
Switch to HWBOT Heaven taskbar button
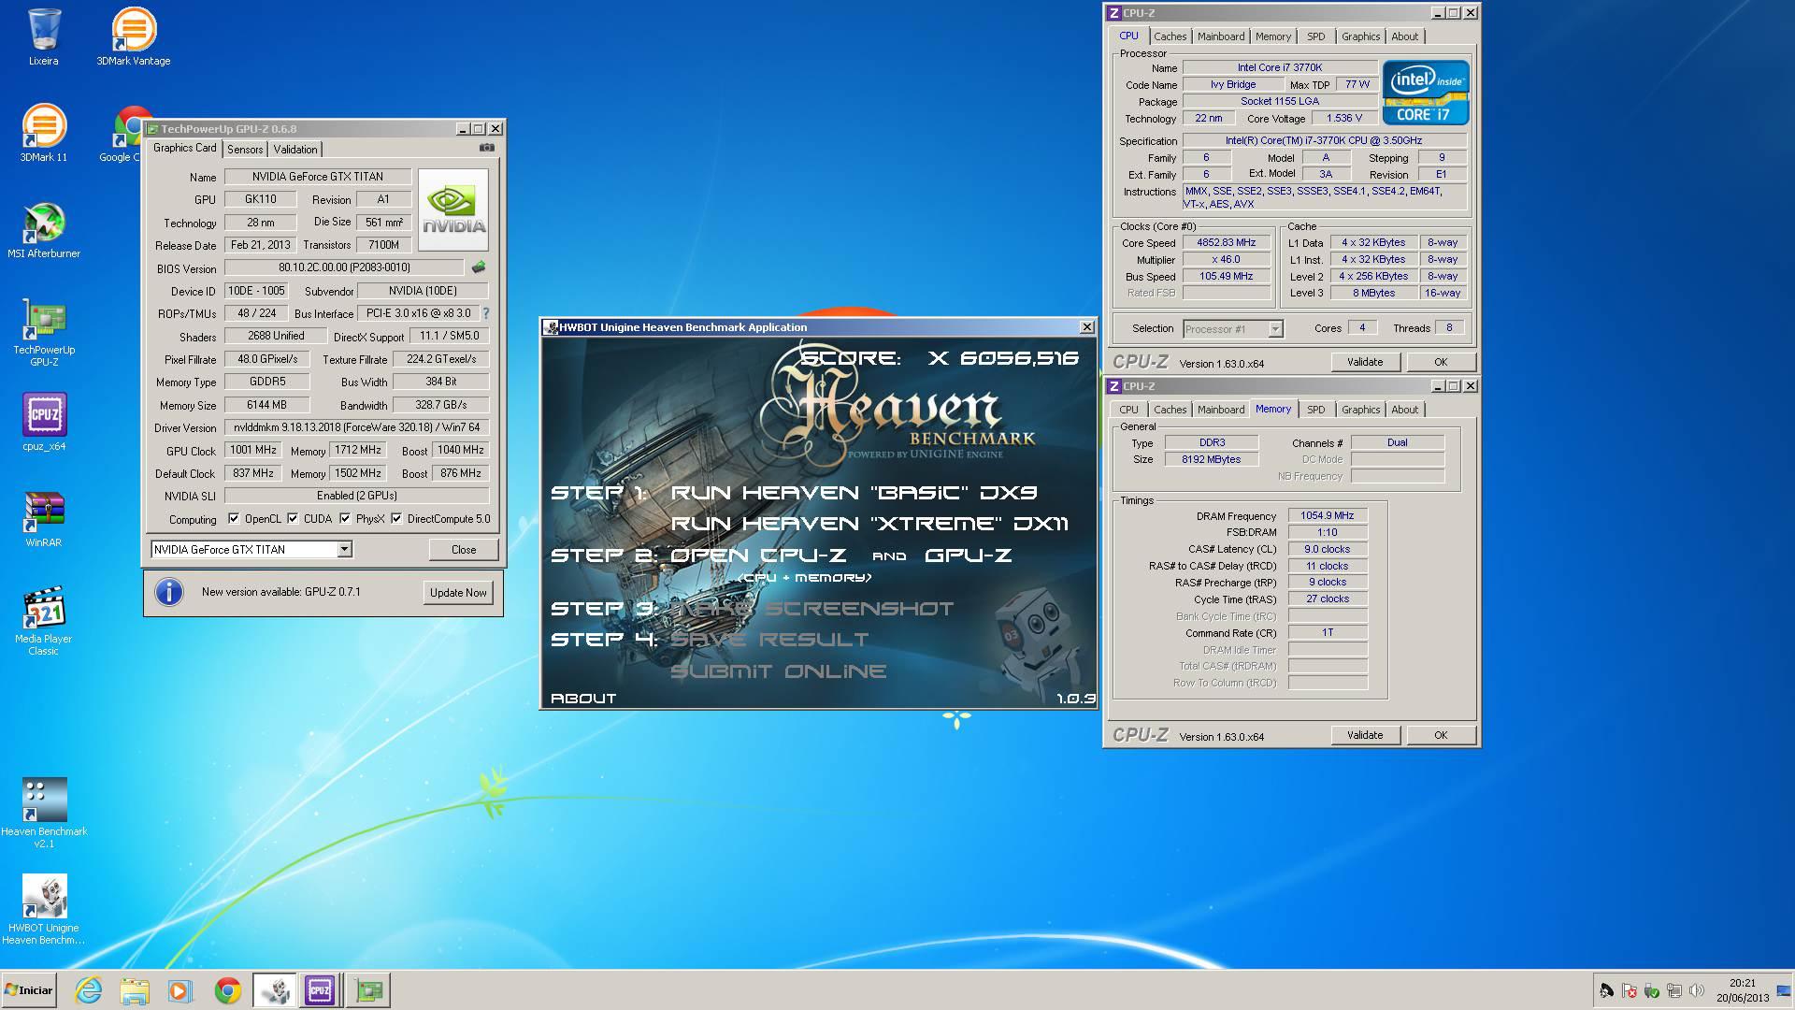click(275, 990)
